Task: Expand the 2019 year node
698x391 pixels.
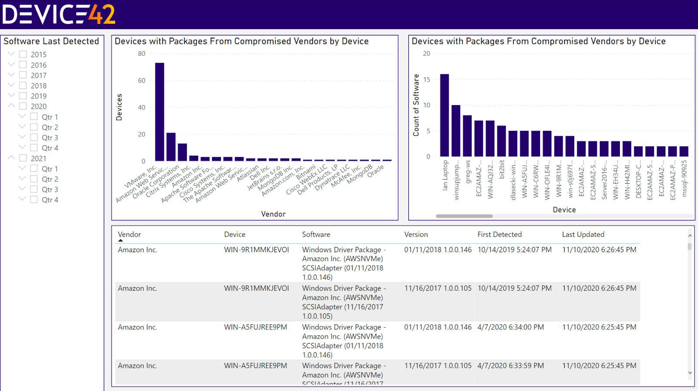Action: [11, 95]
